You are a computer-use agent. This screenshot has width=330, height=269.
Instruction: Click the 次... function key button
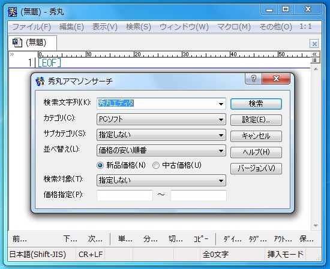click(95, 239)
